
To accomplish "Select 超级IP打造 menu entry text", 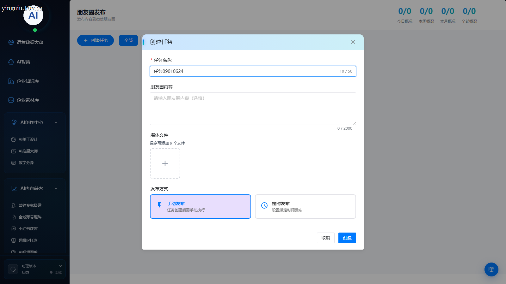I will [28, 240].
